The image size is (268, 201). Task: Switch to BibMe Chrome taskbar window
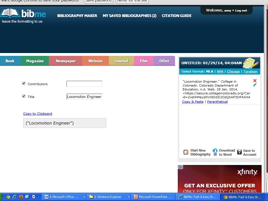(x=243, y=197)
